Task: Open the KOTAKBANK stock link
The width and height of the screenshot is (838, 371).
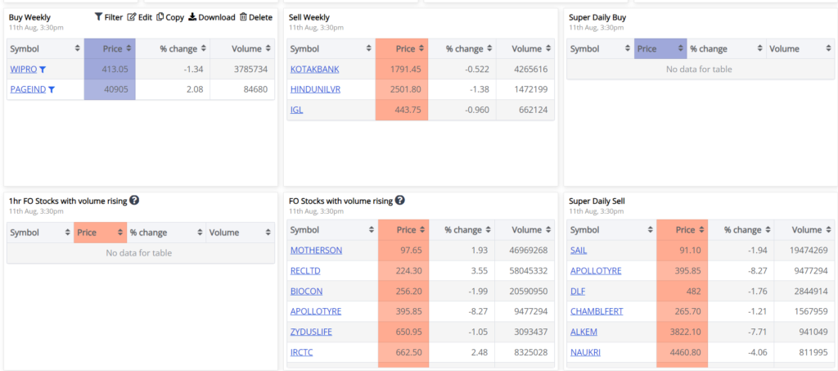Action: click(x=315, y=69)
